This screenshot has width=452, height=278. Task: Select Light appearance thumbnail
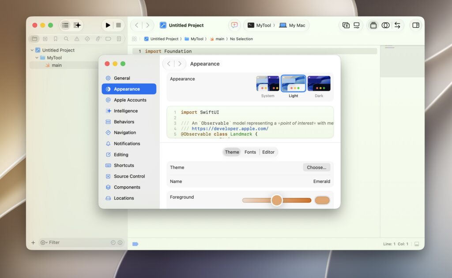(x=294, y=83)
